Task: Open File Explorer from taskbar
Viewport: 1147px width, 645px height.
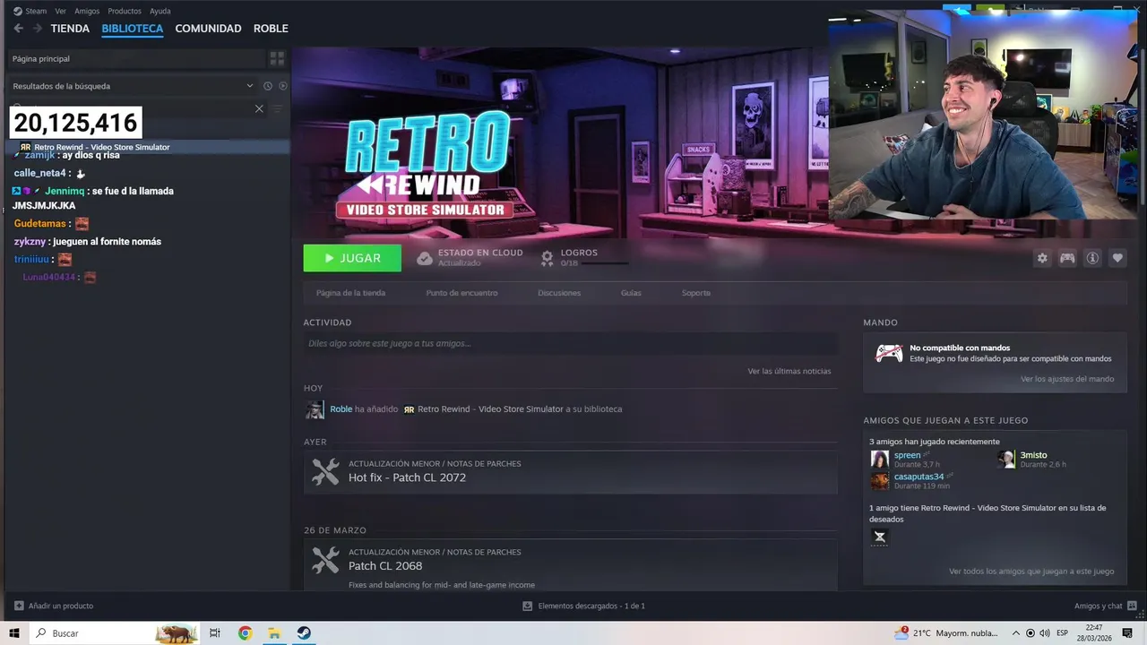Action: pos(274,633)
